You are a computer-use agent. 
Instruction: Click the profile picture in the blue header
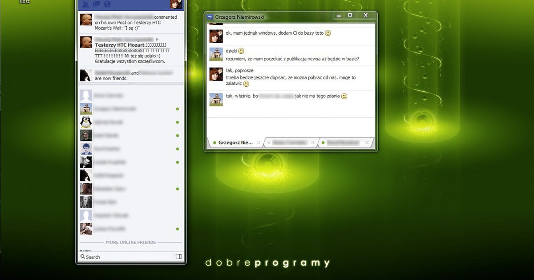(x=175, y=4)
